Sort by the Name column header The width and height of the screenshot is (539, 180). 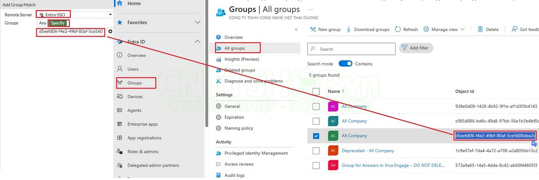(336, 92)
